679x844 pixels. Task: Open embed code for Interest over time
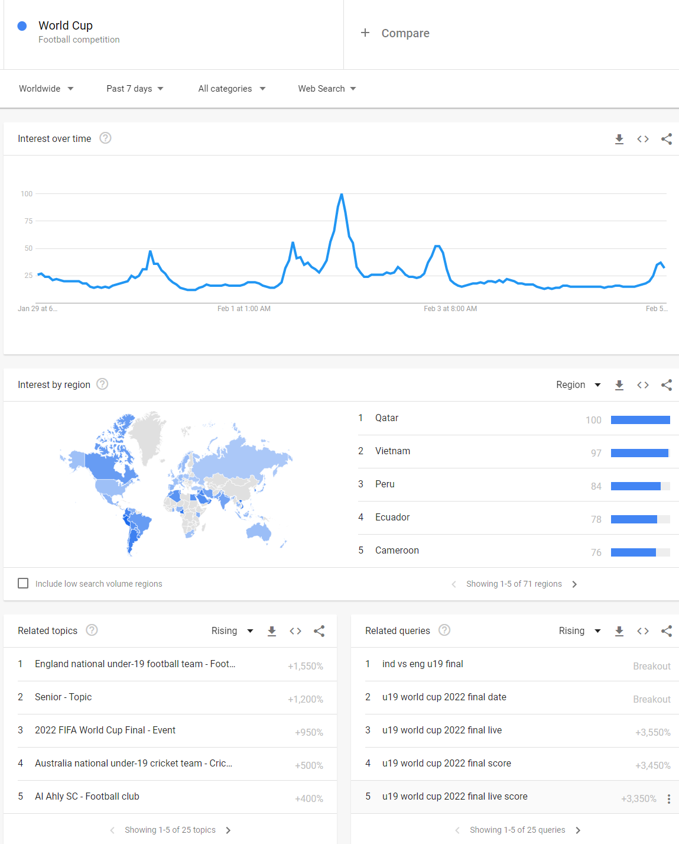(643, 139)
